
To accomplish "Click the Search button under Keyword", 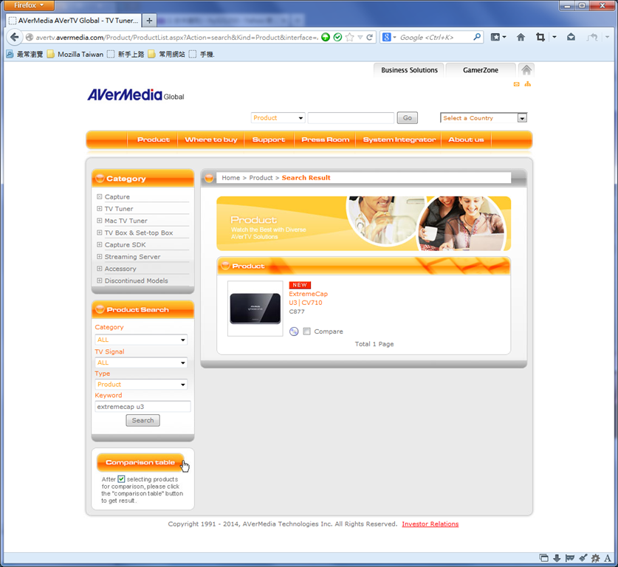I will 143,420.
